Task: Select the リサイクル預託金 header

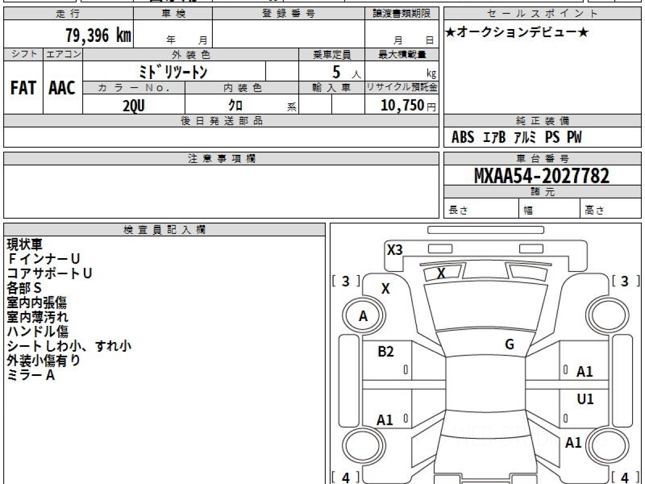Action: (402, 88)
